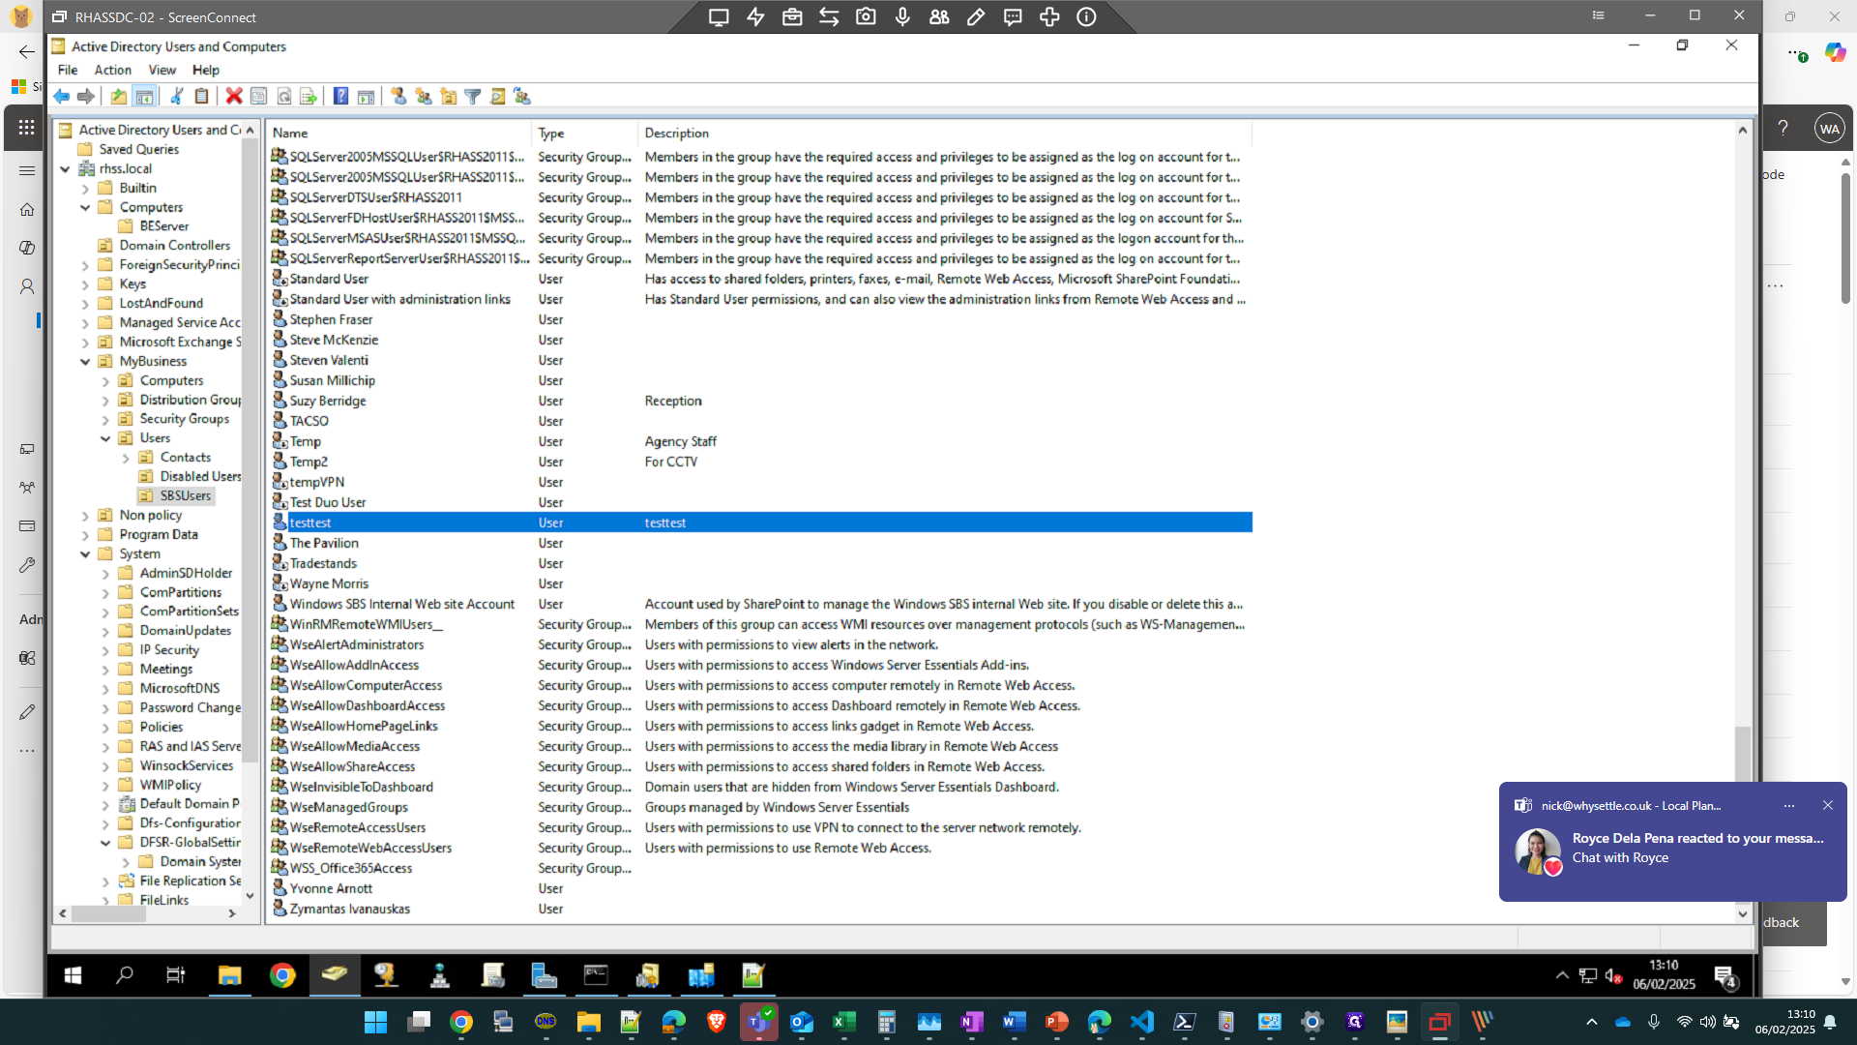Dismiss the Teams notification toast
The image size is (1857, 1045).
(x=1827, y=805)
